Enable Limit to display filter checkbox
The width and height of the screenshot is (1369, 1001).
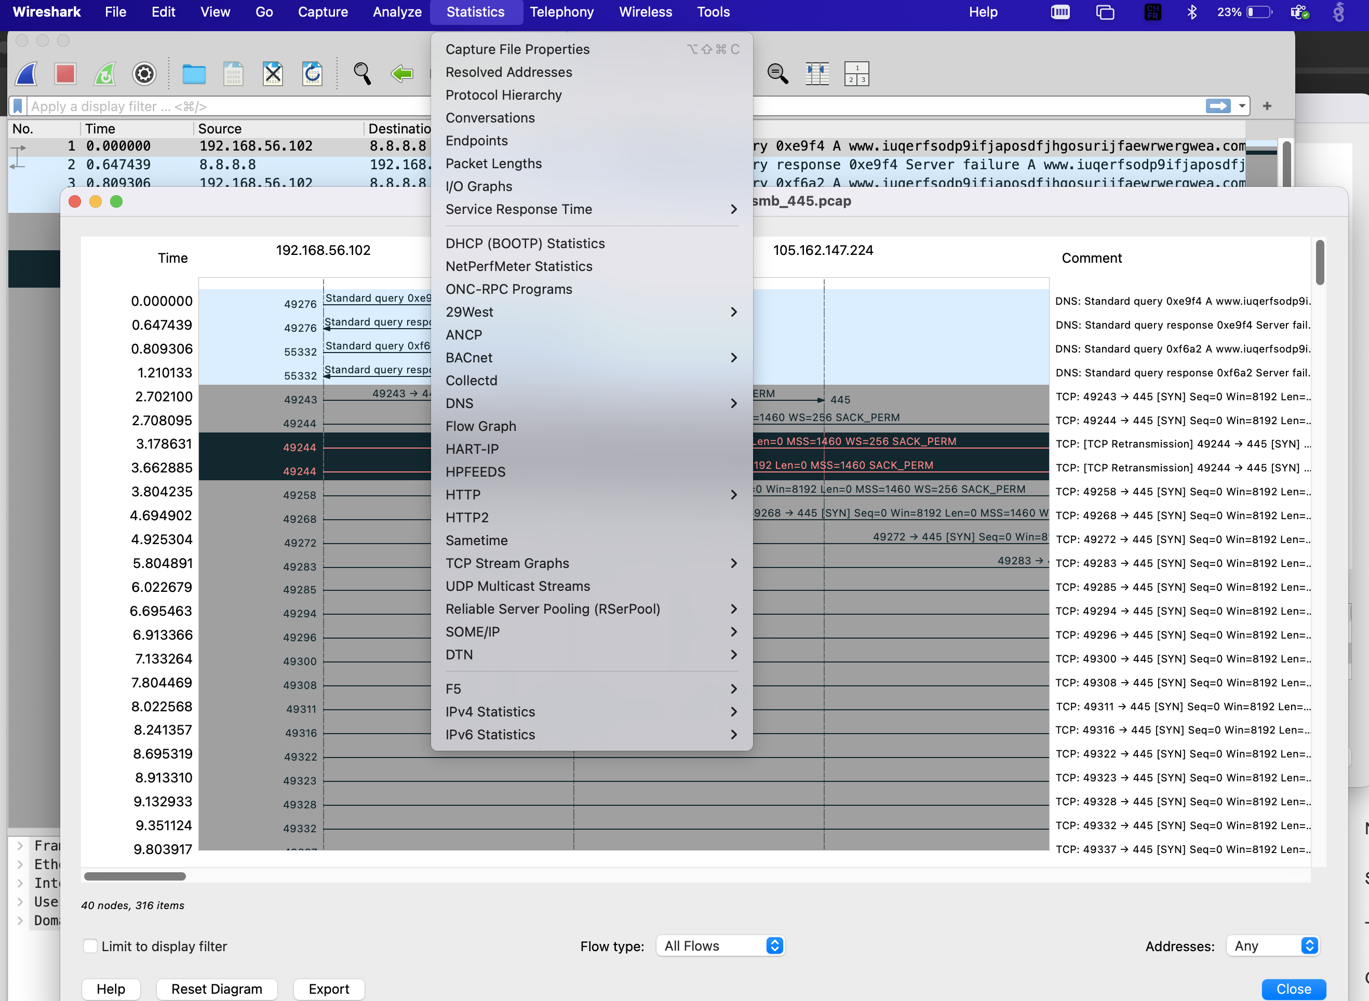click(x=90, y=946)
